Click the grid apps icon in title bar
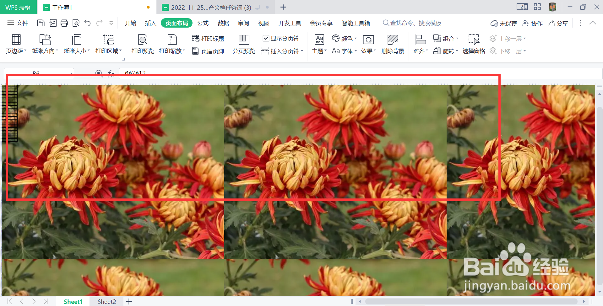 537,7
